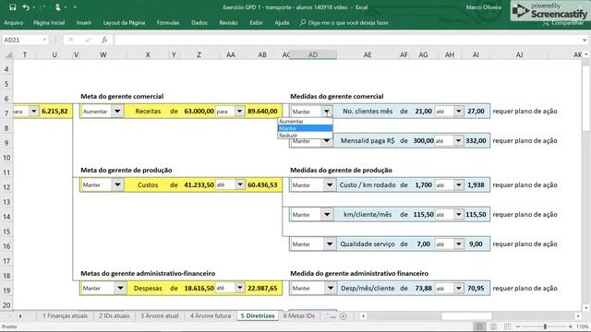Image resolution: width=591 pixels, height=332 pixels.
Task: Open the Customize Quick Access Toolbar arrow
Action: 75,7
